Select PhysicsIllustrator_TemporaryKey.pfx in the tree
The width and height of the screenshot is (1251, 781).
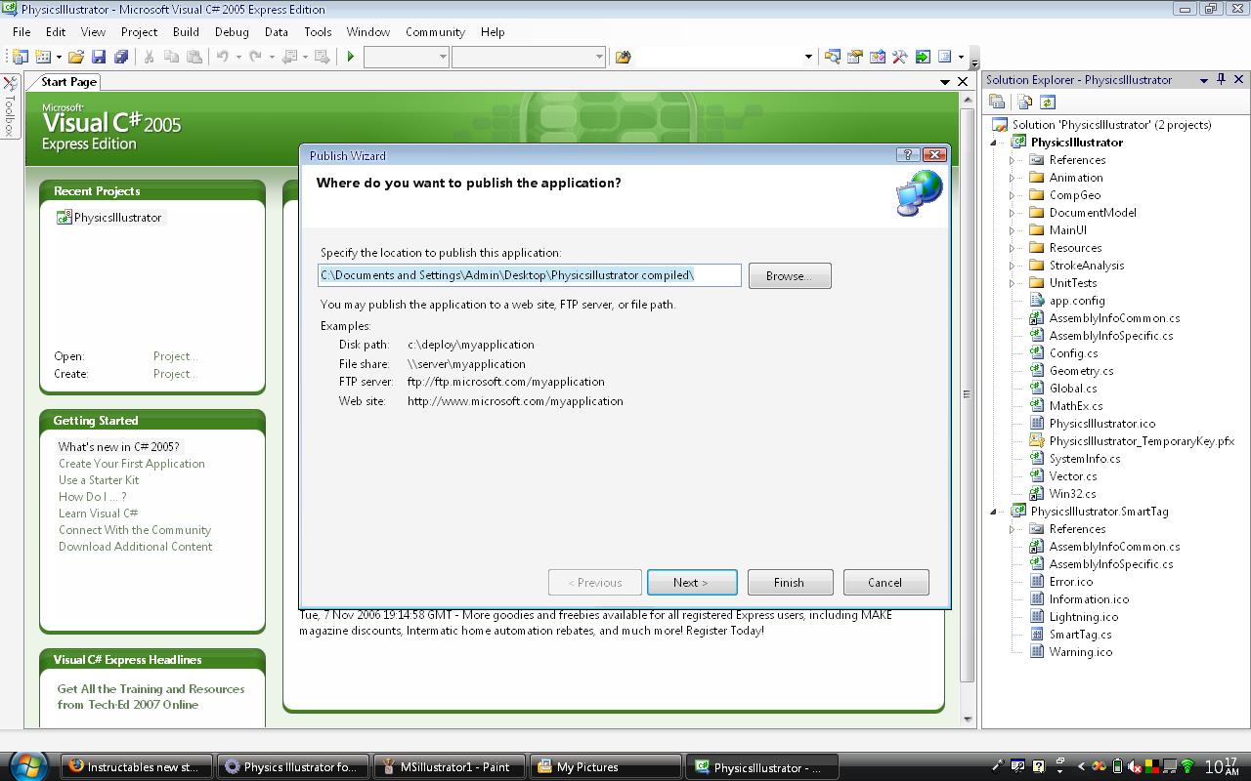coord(1142,440)
